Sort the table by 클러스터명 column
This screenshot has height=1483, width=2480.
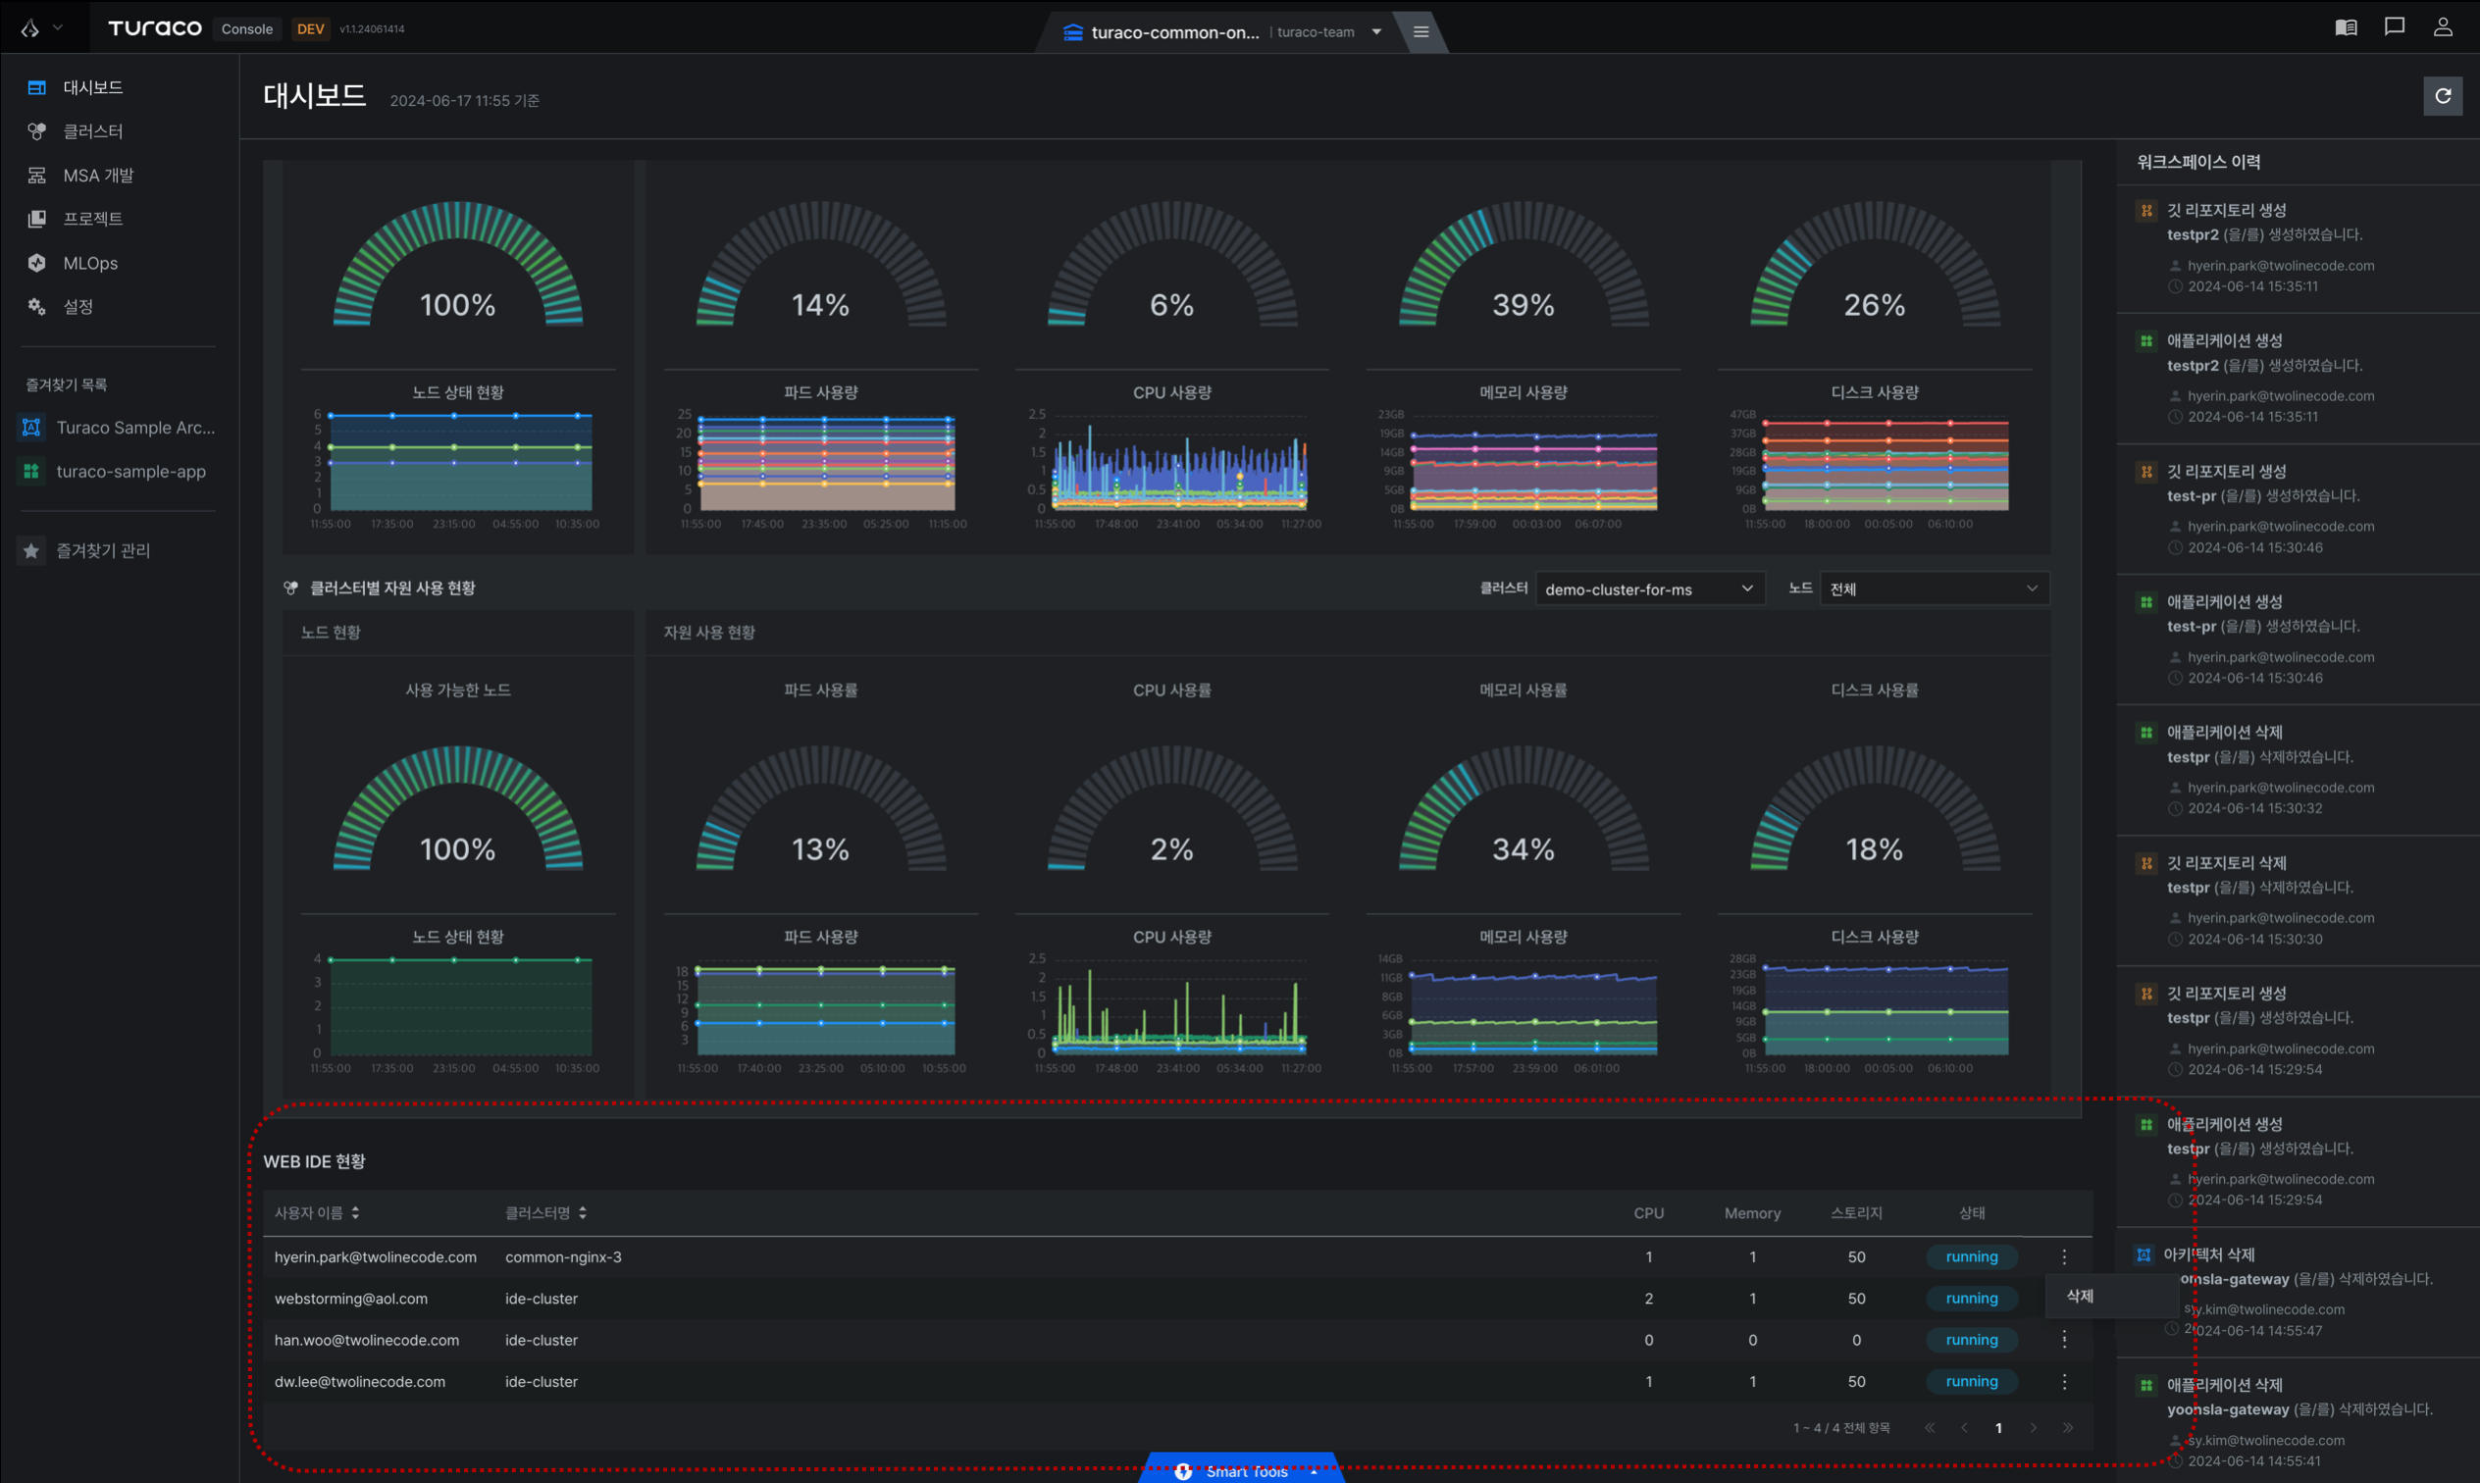545,1212
